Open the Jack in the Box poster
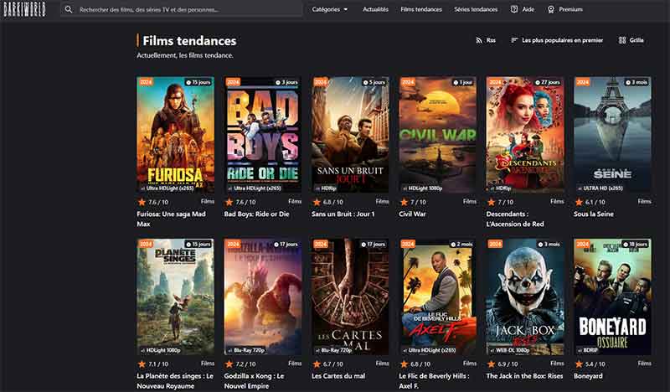Screen dimensions: 670x392 525,297
